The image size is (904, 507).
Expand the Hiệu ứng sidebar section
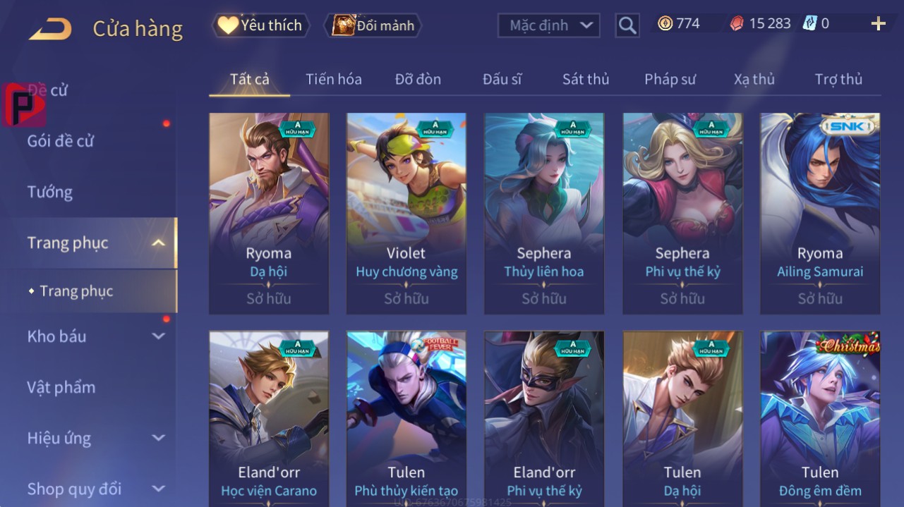point(159,439)
